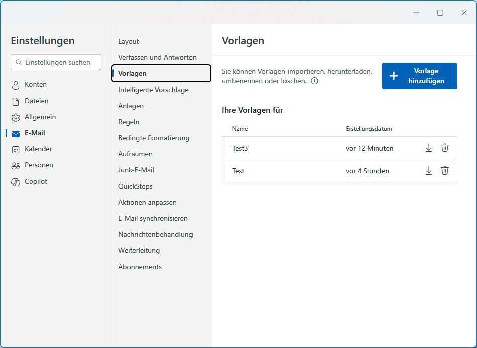Open the Weiterleitung section
Image resolution: width=477 pixels, height=348 pixels.
(139, 251)
